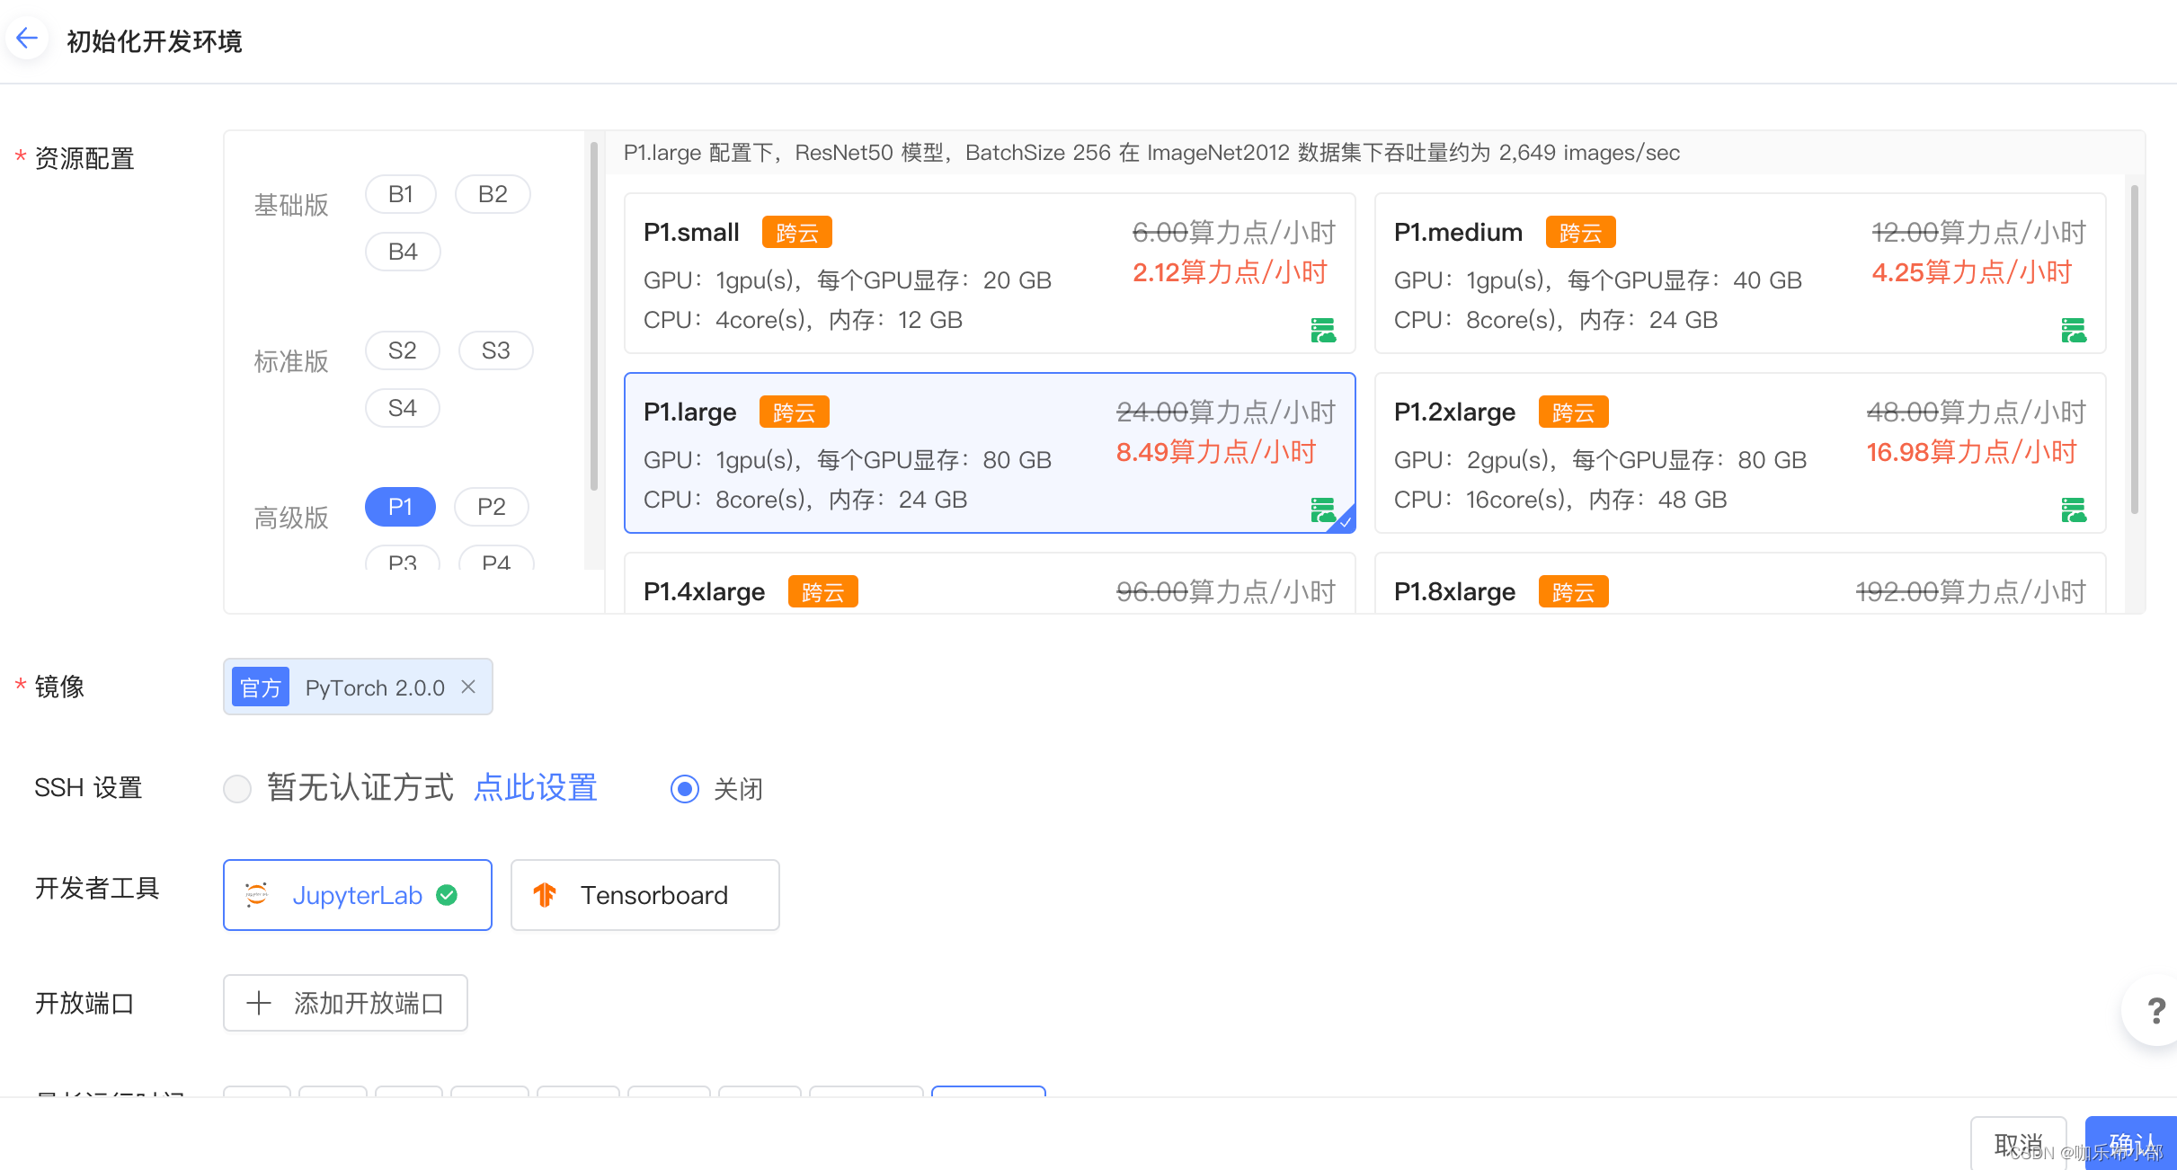
Task: Toggle JupyterLab developer tool selection
Action: point(358,895)
